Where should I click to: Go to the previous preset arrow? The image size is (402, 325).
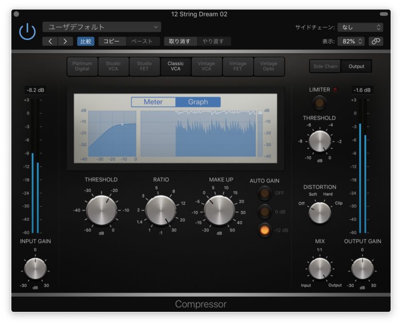[50, 41]
